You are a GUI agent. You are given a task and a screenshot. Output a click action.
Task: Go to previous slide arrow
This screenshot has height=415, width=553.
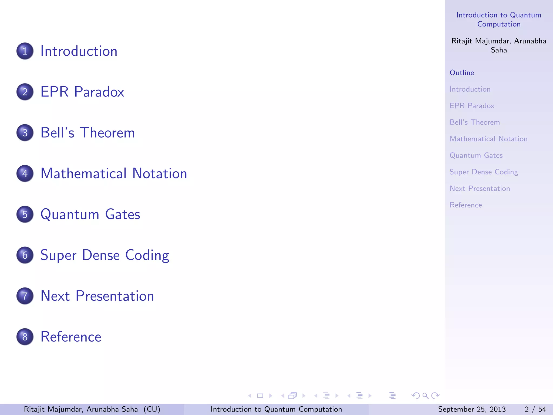point(250,396)
